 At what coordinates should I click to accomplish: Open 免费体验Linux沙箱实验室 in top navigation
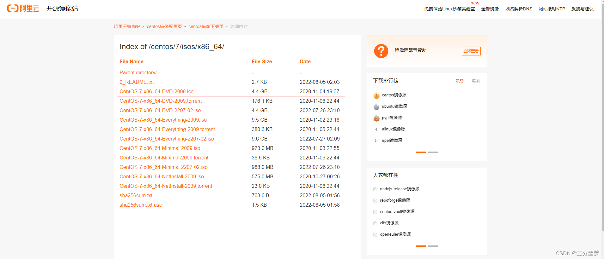[x=449, y=9]
